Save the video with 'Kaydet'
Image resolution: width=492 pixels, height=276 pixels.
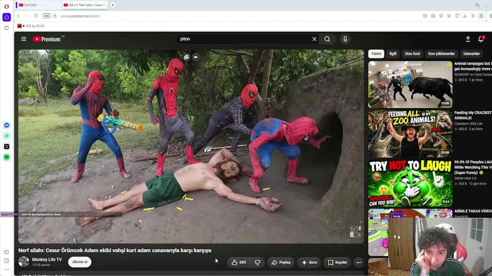tap(337, 263)
